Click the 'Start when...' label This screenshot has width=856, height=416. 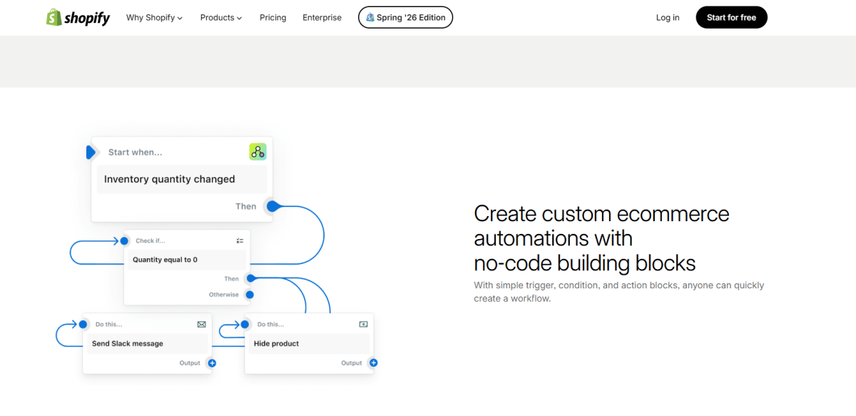pyautogui.click(x=136, y=152)
